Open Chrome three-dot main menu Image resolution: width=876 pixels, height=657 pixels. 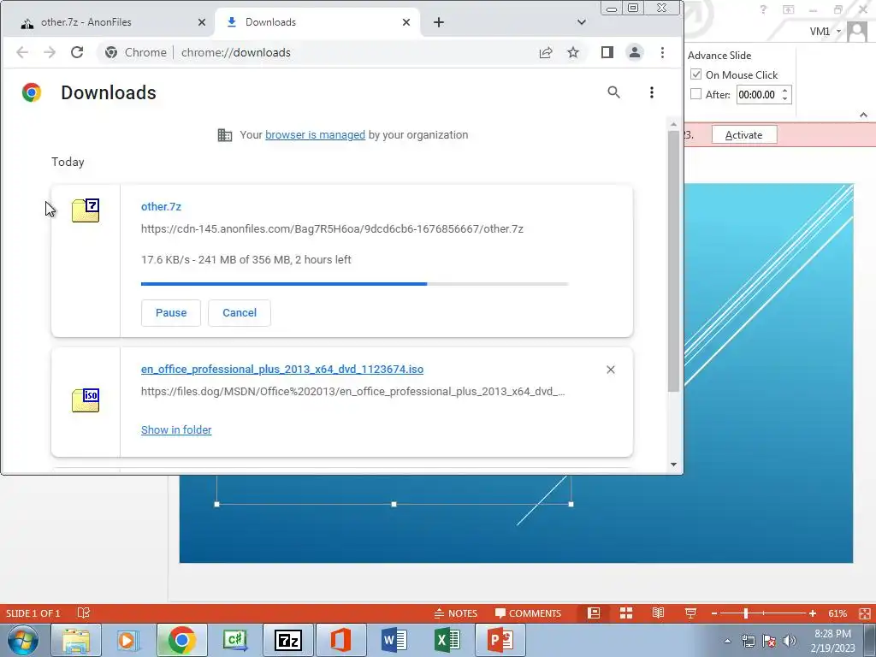point(663,52)
